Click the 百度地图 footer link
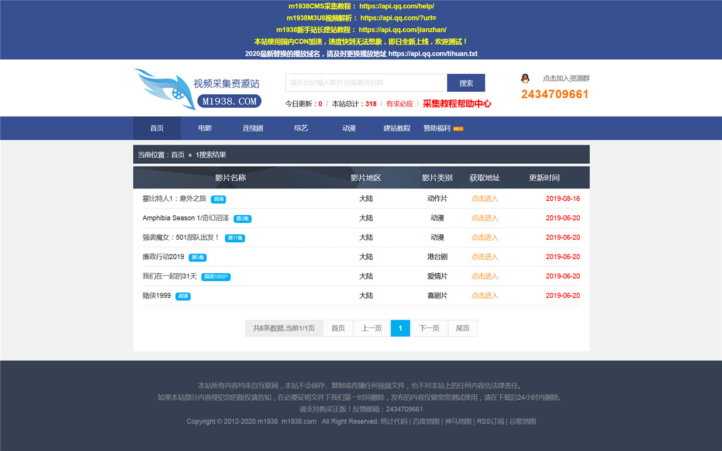722x451 pixels. pos(426,421)
